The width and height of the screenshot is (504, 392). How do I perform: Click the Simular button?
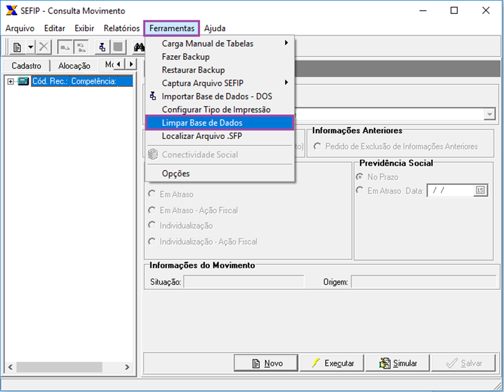pyautogui.click(x=398, y=363)
